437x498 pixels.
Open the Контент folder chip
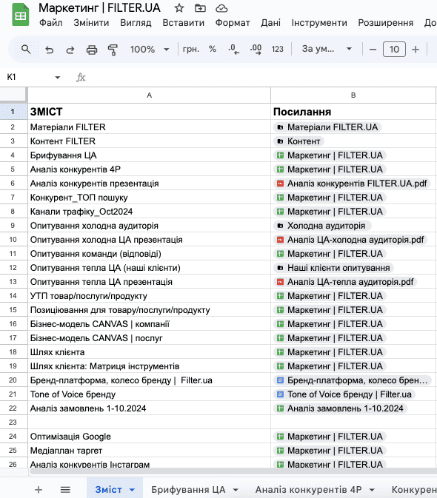(298, 141)
